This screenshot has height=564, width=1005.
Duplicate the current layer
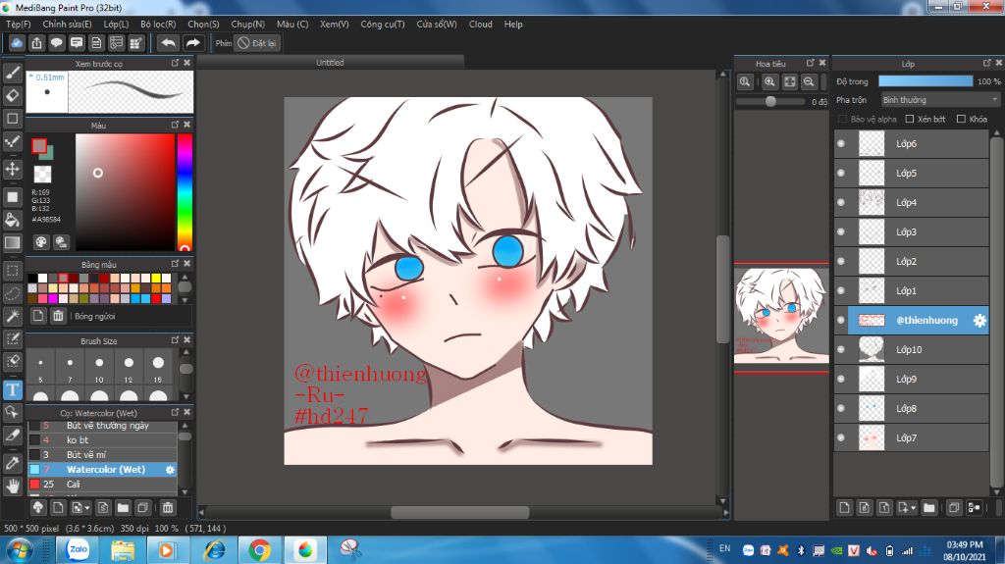[x=954, y=508]
